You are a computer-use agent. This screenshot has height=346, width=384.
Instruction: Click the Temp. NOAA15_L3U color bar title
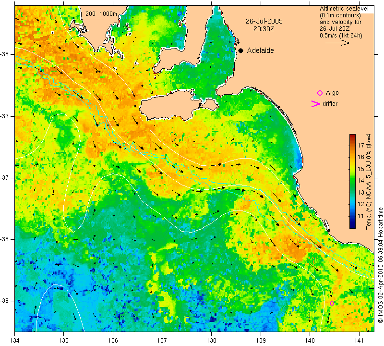(368, 182)
